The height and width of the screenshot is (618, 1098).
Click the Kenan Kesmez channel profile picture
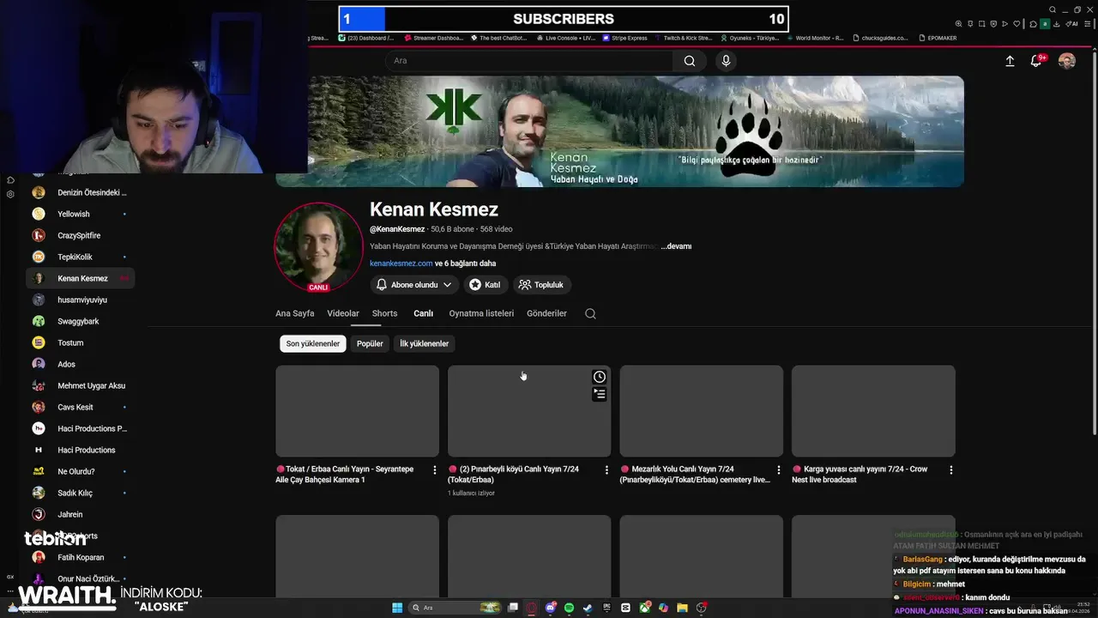(x=318, y=248)
